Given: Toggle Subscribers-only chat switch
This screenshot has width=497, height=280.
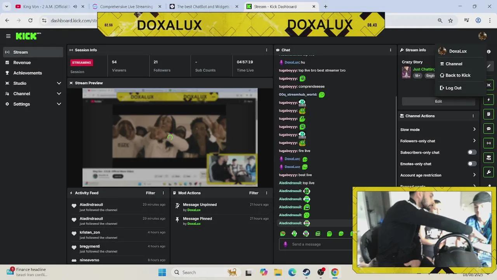Looking at the screenshot, I should (472, 152).
